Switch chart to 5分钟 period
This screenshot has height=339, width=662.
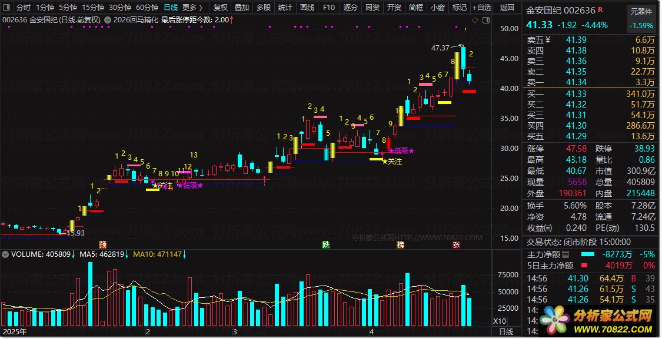point(68,8)
